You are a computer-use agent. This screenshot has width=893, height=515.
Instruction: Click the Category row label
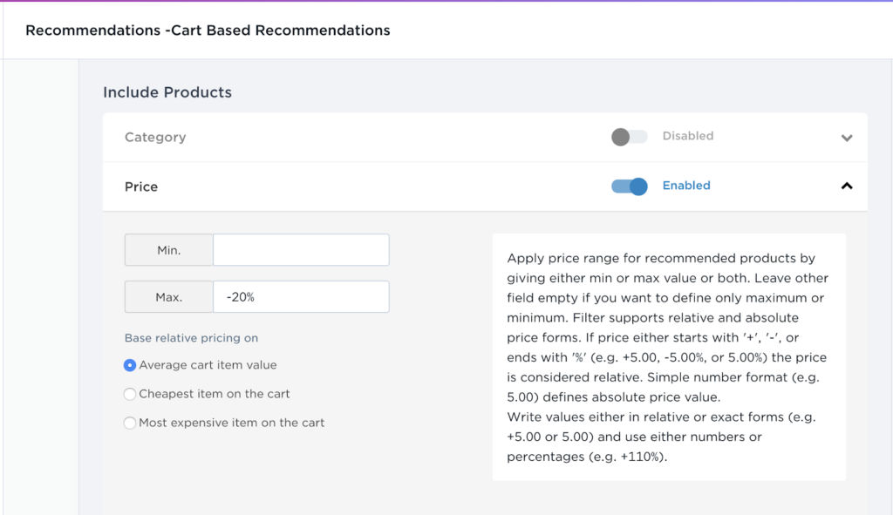[155, 137]
